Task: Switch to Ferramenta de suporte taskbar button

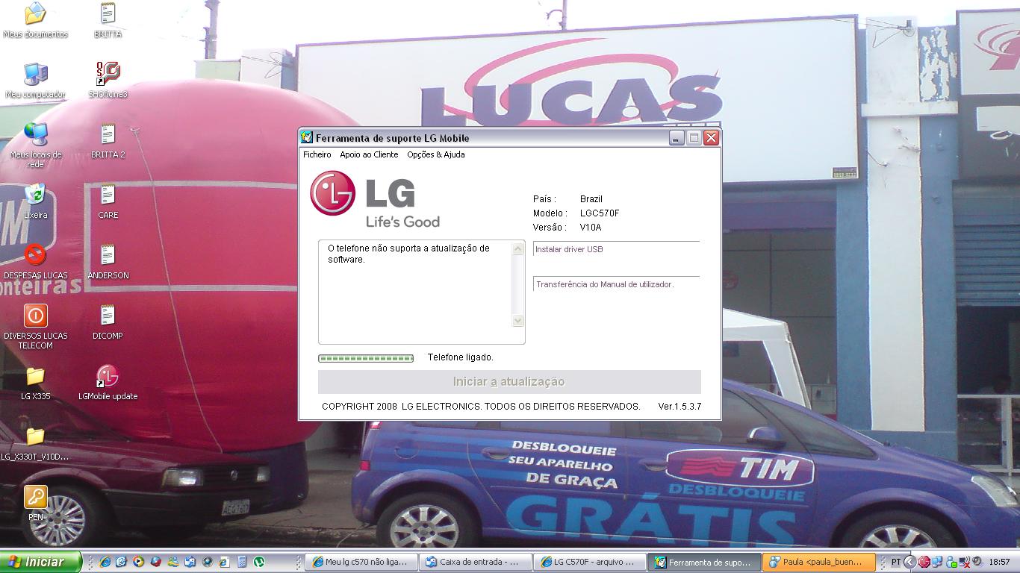Action: [x=704, y=562]
